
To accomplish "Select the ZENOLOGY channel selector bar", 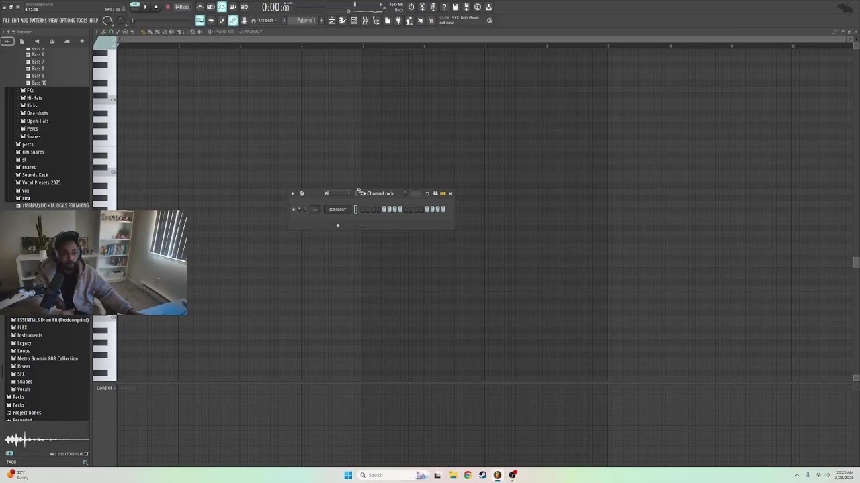I will (x=355, y=209).
